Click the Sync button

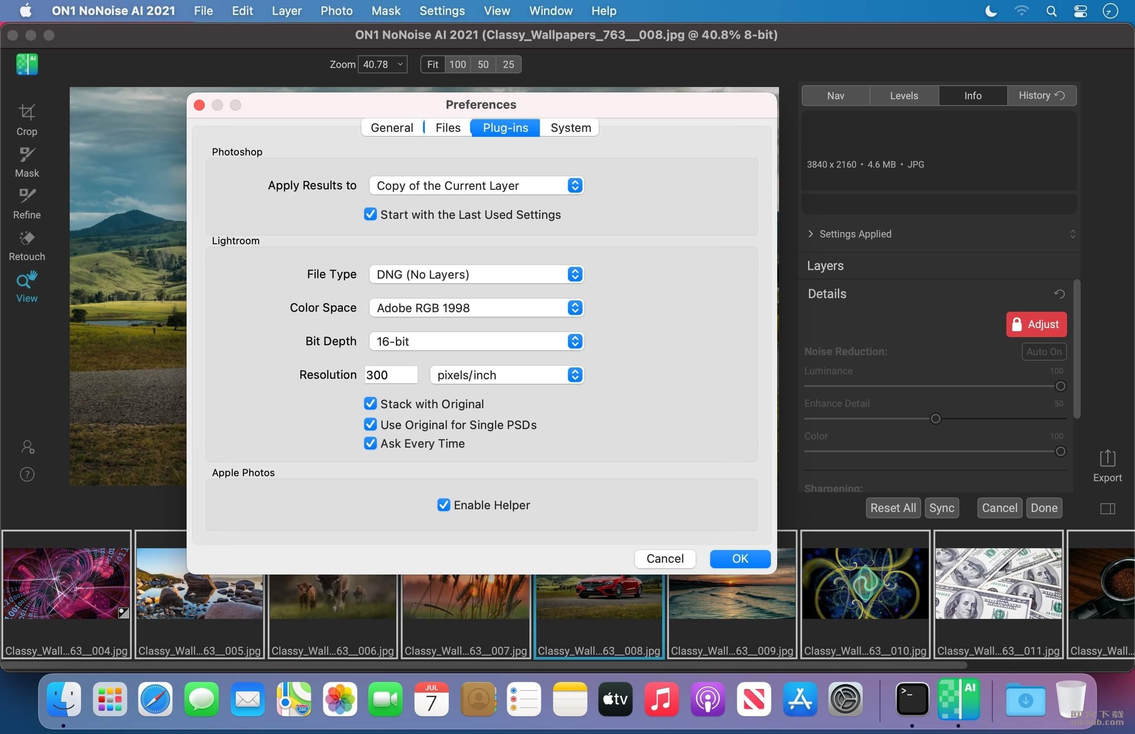[x=941, y=507]
